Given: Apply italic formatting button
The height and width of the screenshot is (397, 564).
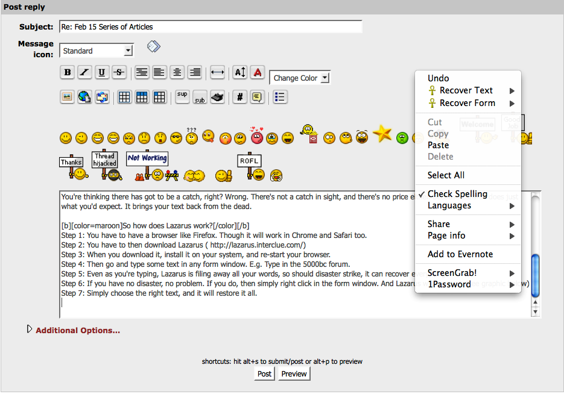Looking at the screenshot, I should pos(84,72).
